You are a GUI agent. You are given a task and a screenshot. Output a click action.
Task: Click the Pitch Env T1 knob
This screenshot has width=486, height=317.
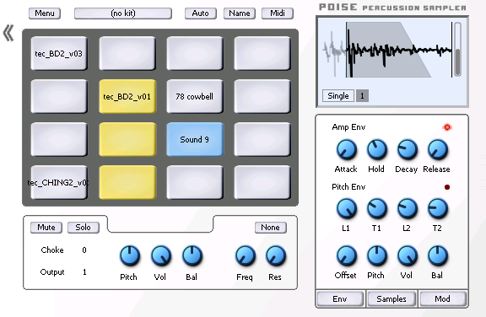point(376,208)
